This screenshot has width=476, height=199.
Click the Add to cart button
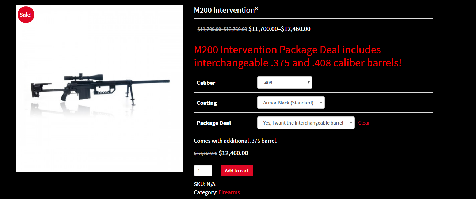click(236, 171)
